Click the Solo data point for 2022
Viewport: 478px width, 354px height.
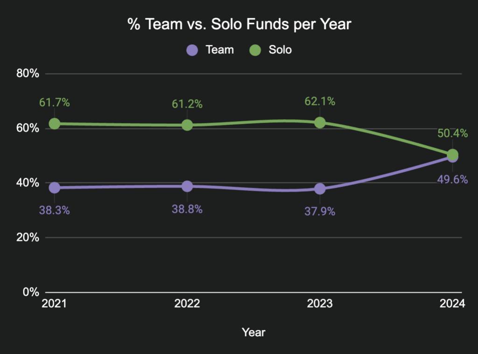pos(187,125)
